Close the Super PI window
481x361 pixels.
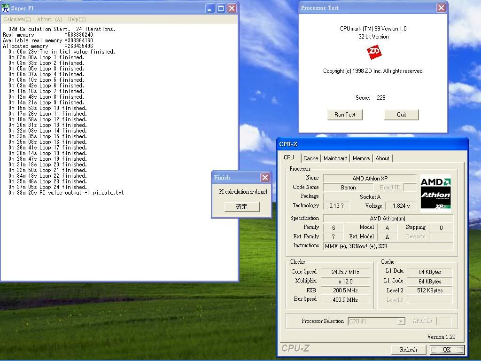pos(232,8)
